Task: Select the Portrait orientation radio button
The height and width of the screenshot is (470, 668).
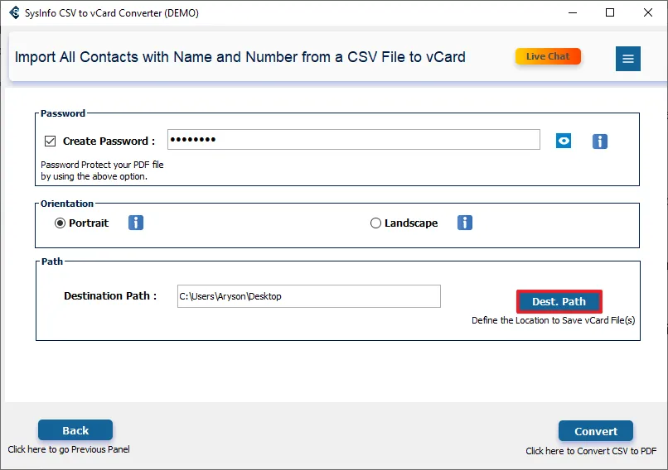Action: pos(61,223)
